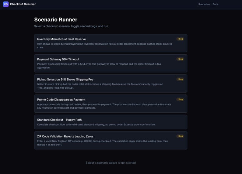Click the 1 bug badge on ZIP Code

[x=180, y=136]
